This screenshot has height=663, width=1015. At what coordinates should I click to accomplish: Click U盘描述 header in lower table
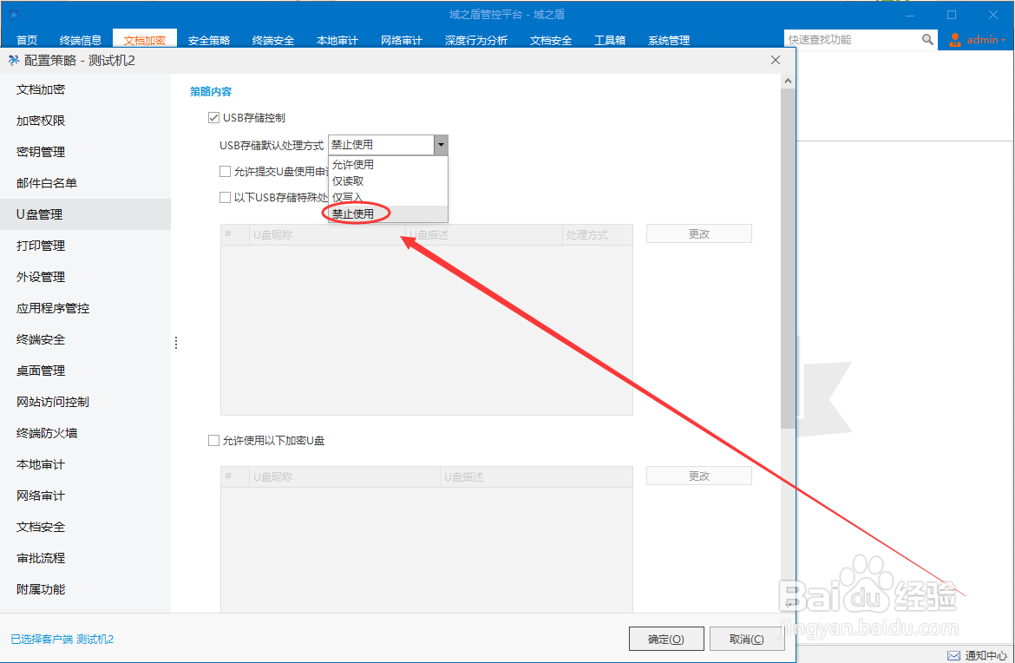point(536,476)
